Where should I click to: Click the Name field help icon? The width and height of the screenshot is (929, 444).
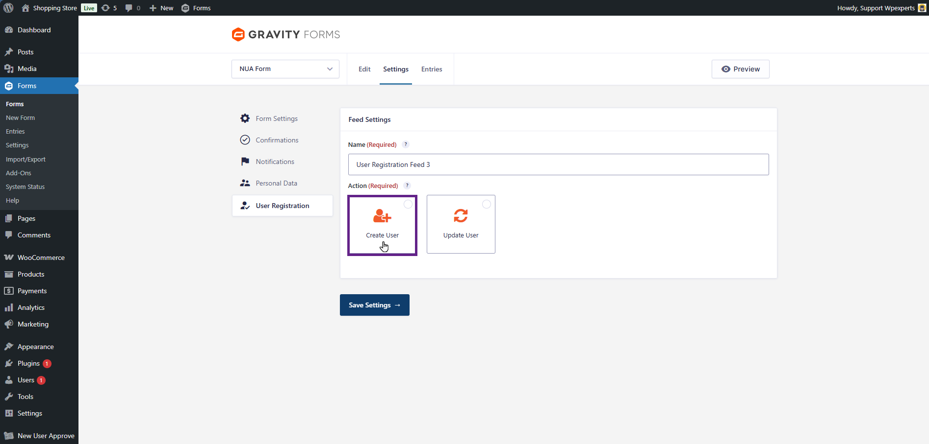[406, 144]
